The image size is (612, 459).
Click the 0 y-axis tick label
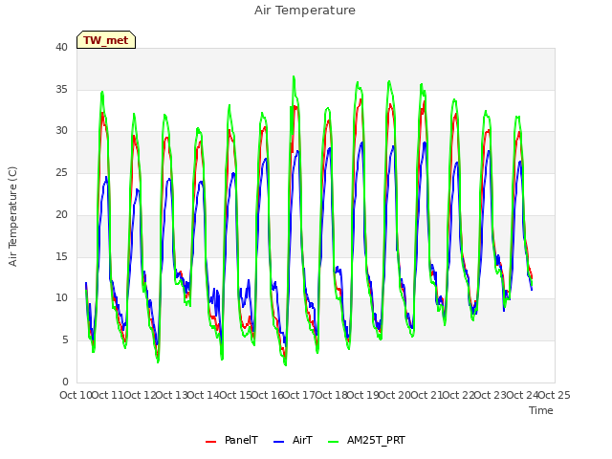pyautogui.click(x=65, y=382)
